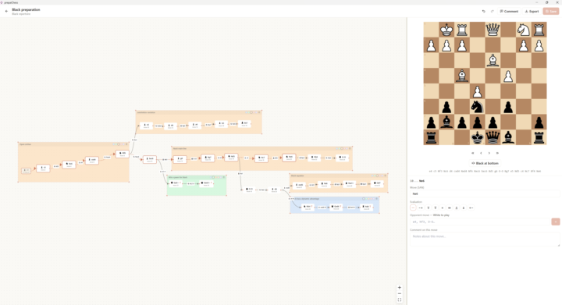Zoom out the graph with minus control

(x=400, y=293)
